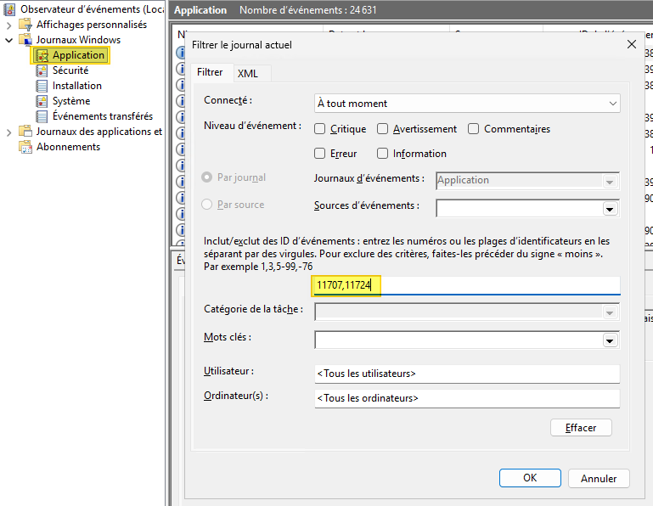
Task: Click the Événements transférés log icon
Action: coord(42,116)
